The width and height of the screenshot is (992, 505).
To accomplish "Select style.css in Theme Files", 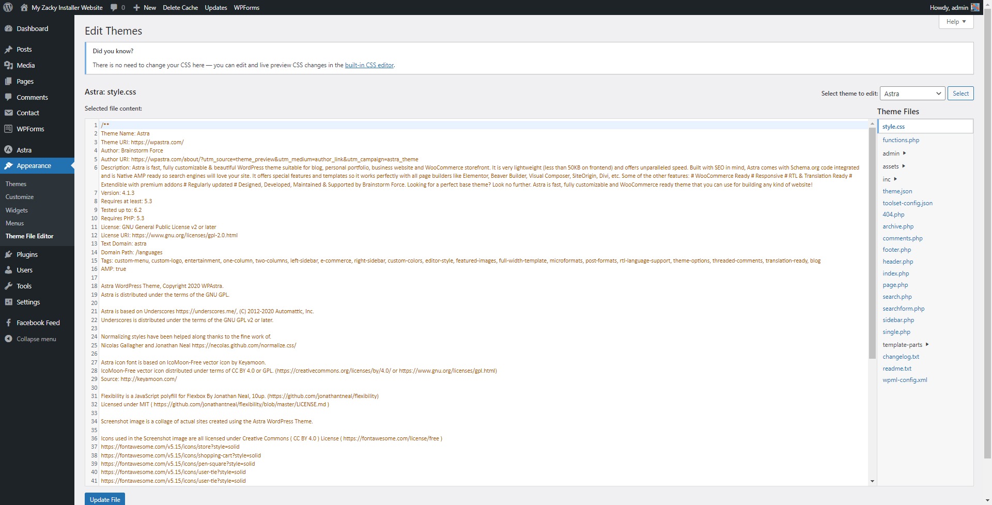I will click(x=925, y=127).
